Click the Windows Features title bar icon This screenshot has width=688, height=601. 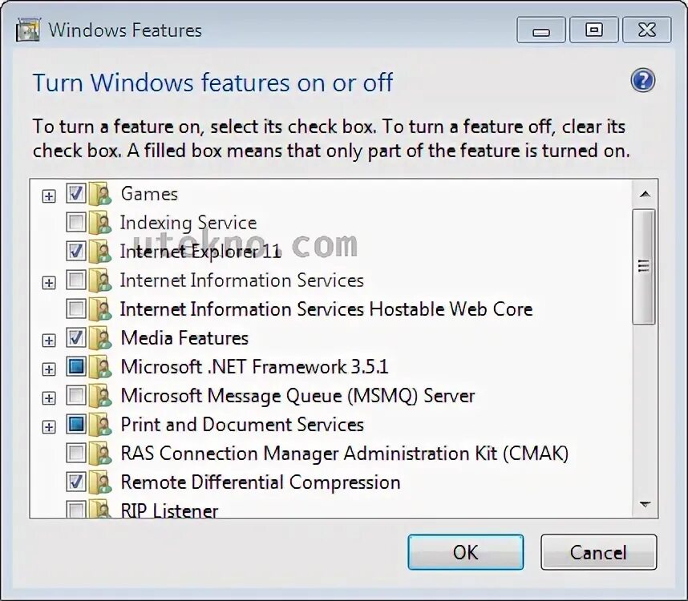point(28,31)
